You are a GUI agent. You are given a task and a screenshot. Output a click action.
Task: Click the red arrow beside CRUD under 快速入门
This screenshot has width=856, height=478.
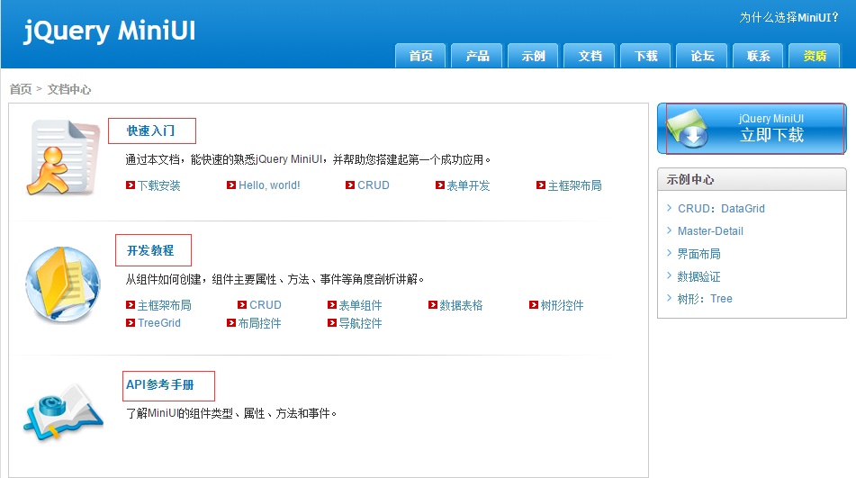pos(350,185)
